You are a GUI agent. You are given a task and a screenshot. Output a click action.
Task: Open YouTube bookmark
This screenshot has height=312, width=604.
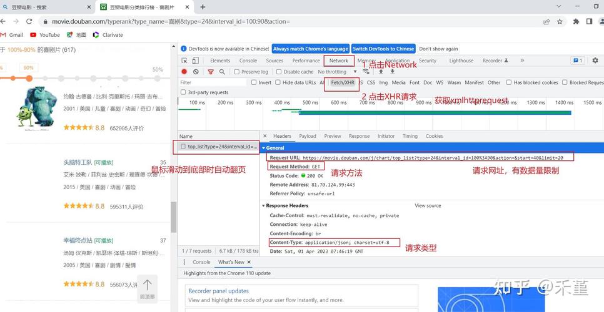pos(44,34)
